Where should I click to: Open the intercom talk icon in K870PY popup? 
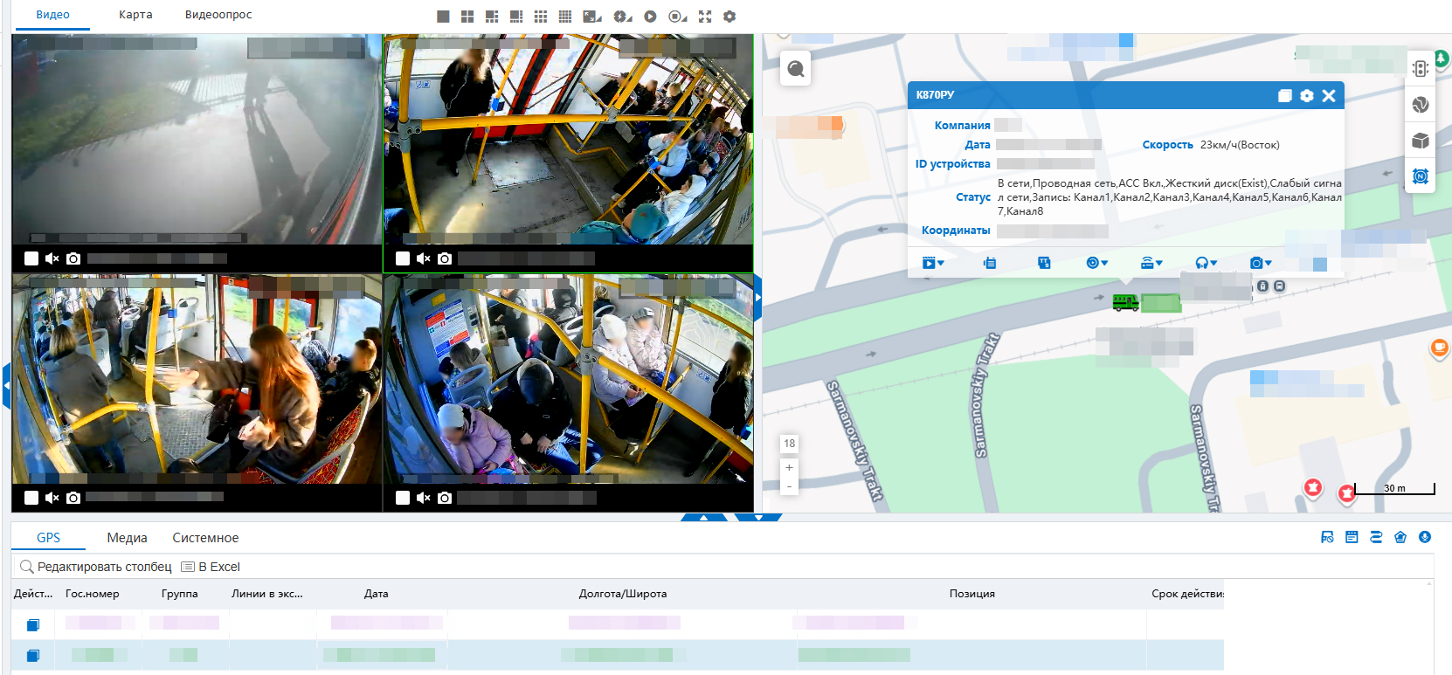tap(989, 263)
